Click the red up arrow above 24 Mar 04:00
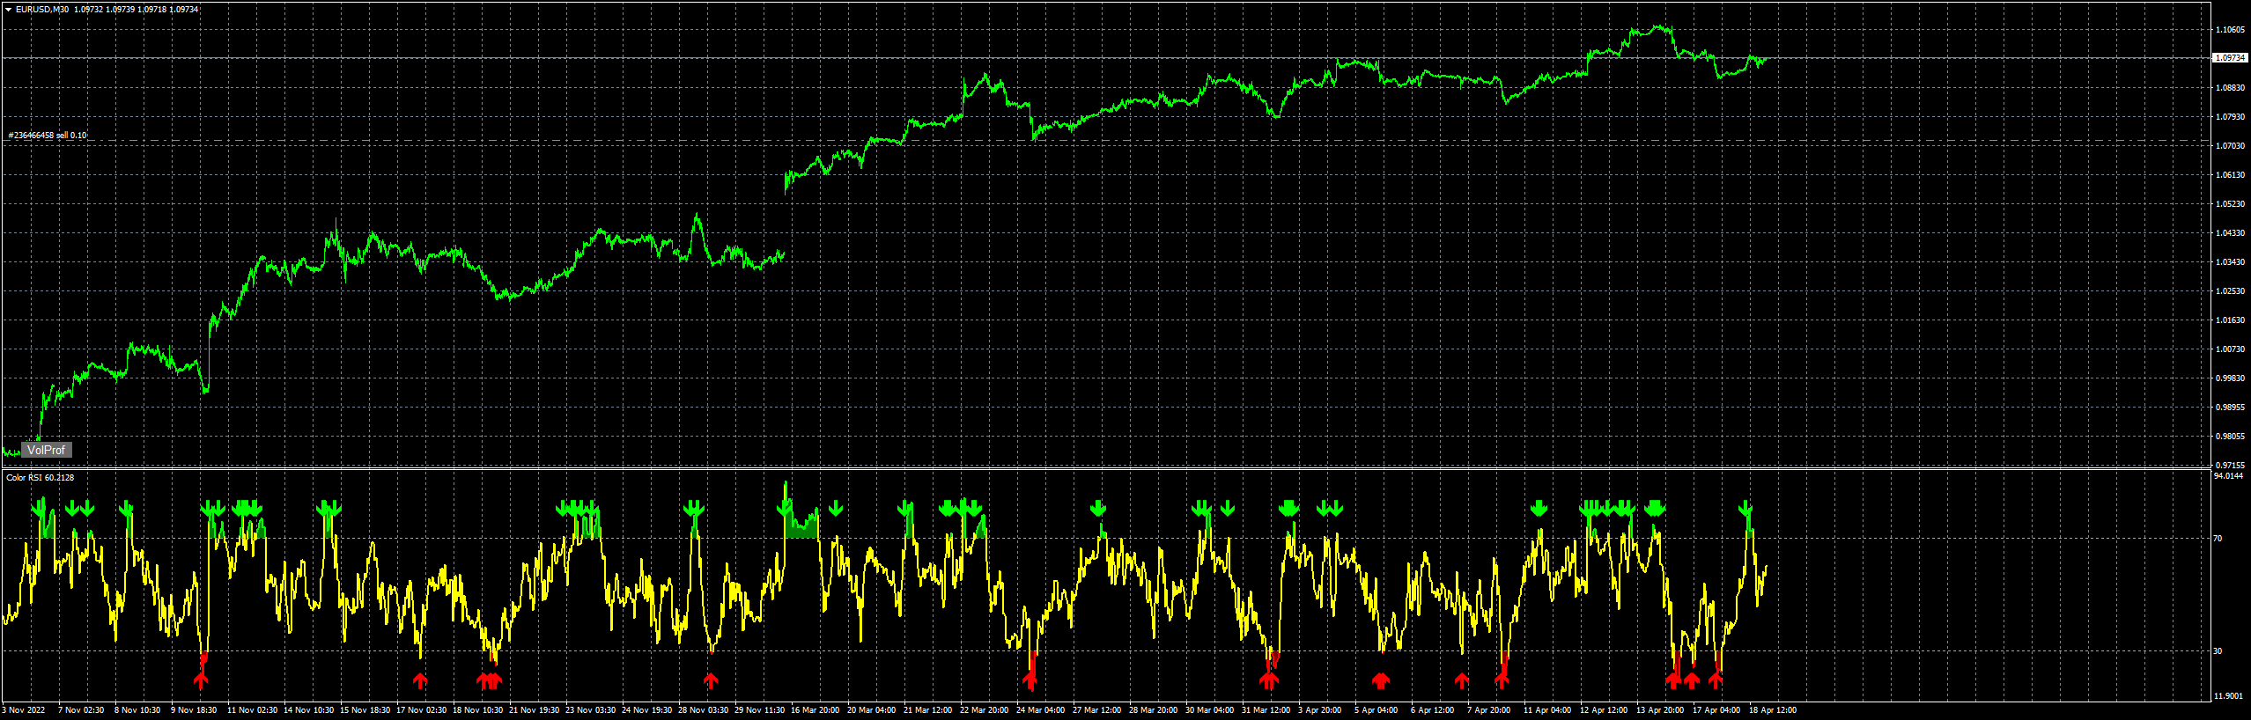Viewport: 2251px width, 720px height. pos(1030,680)
